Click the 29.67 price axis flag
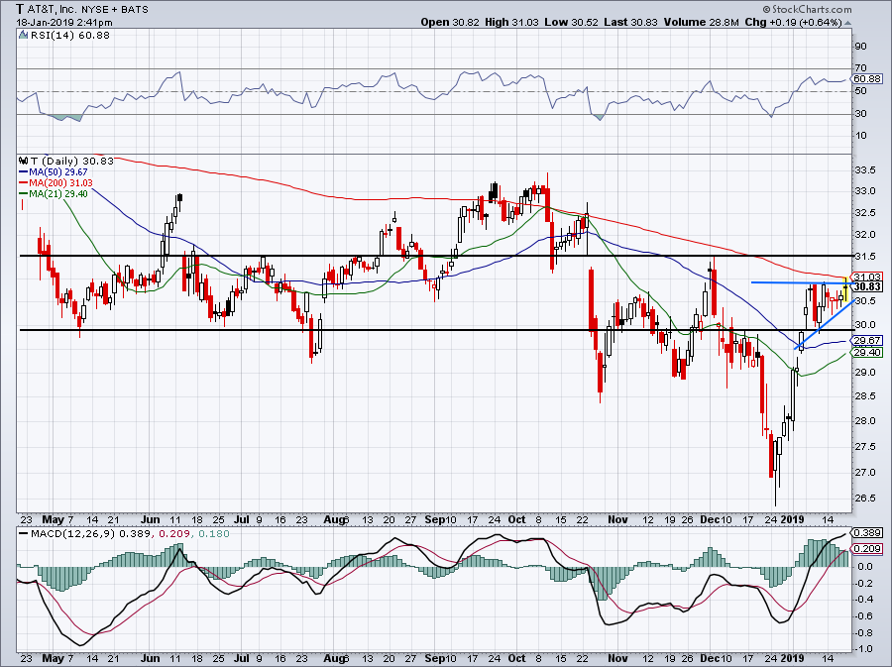Viewport: 892px width, 667px height. [867, 341]
